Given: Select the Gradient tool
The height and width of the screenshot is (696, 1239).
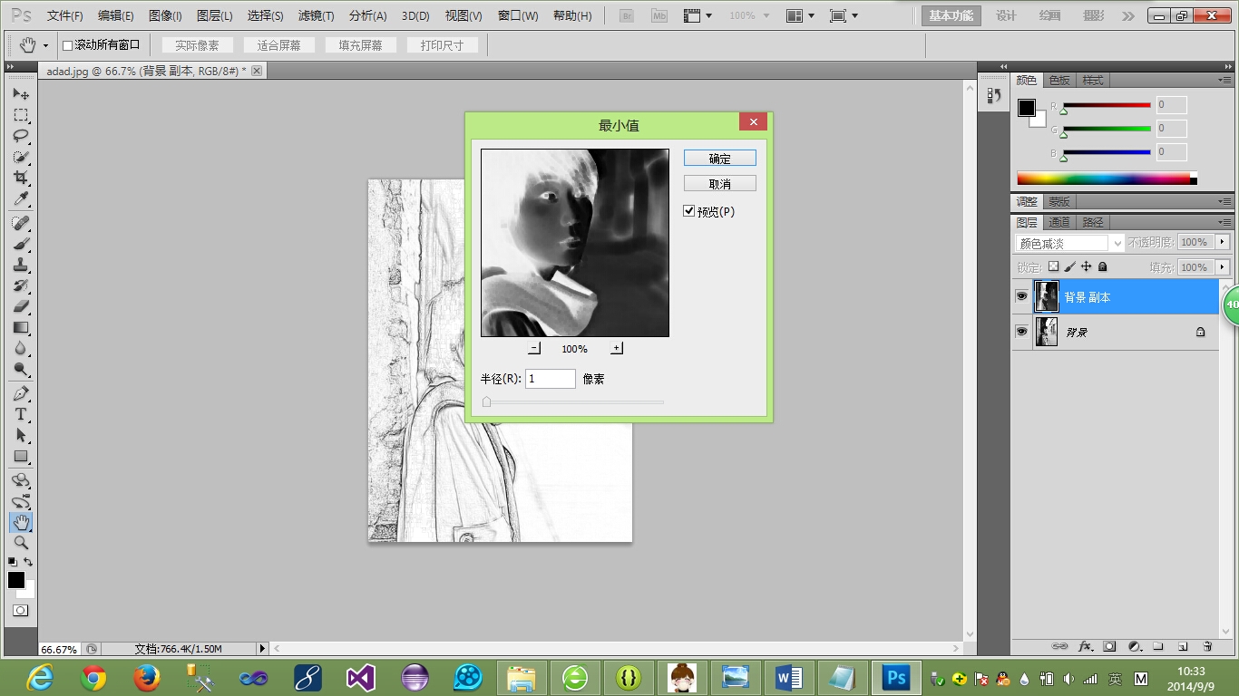Looking at the screenshot, I should [21, 327].
